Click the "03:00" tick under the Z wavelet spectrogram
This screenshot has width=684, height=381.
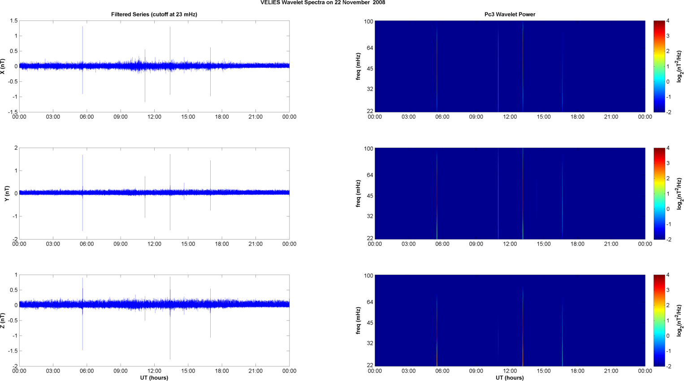(408, 371)
